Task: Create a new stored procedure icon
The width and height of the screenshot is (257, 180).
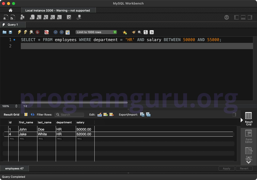Action: 52,17
